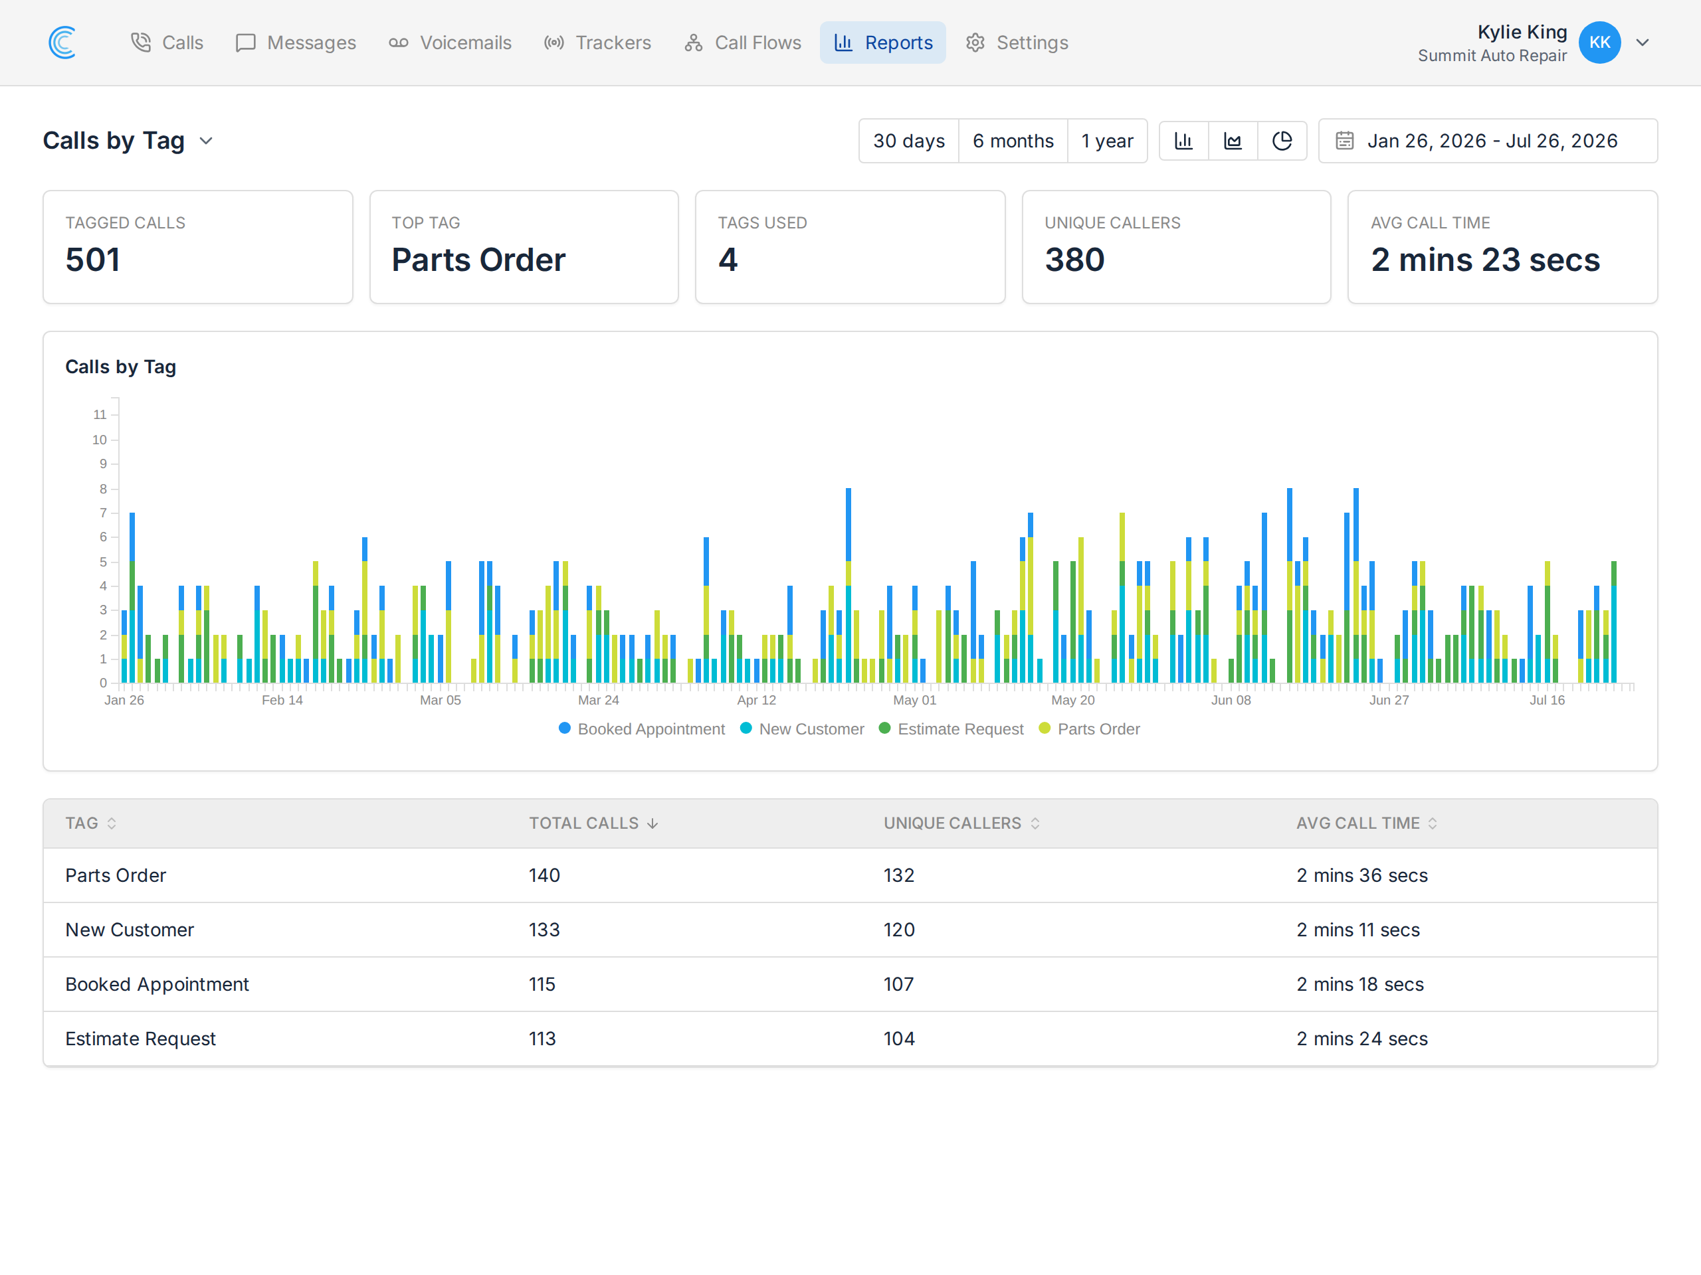Toggle Parts Order legend series
This screenshot has width=1701, height=1275.
(1089, 728)
